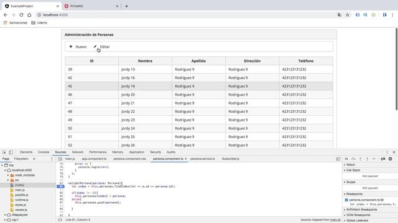
Task: Open the Performance tab
Action: pyautogui.click(x=98, y=152)
